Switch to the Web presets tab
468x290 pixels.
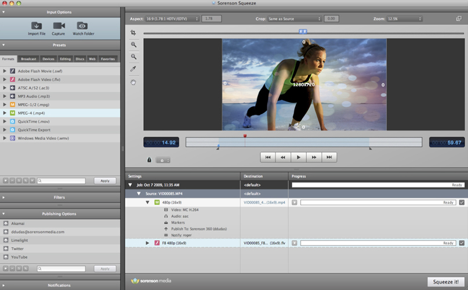point(92,59)
